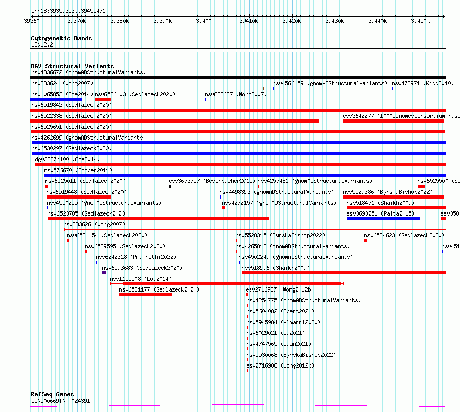Click the nsv6531177 (Sedlazeck2020) label
The width and height of the screenshot is (460, 412).
159,289
